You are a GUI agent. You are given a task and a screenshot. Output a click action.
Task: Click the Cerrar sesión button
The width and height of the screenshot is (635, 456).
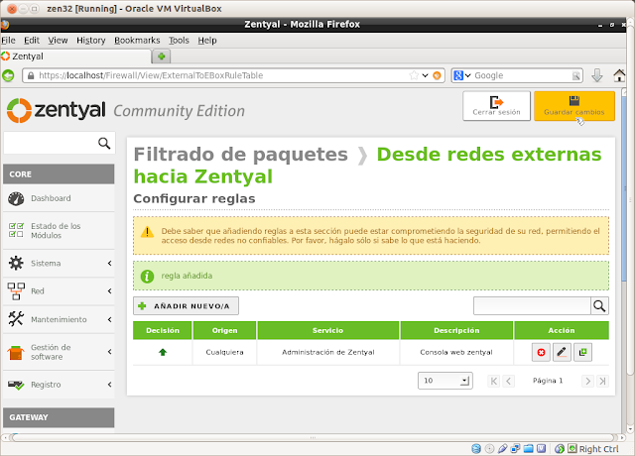[496, 106]
